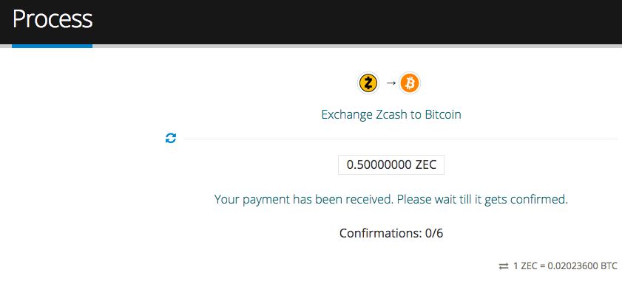
Task: Click the gray remaining portion of the progress bar
Action: (x=357, y=46)
